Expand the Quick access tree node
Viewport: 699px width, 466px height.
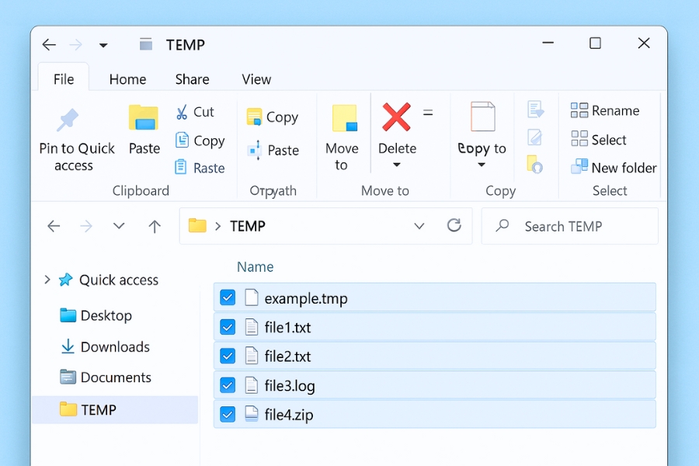coord(47,280)
